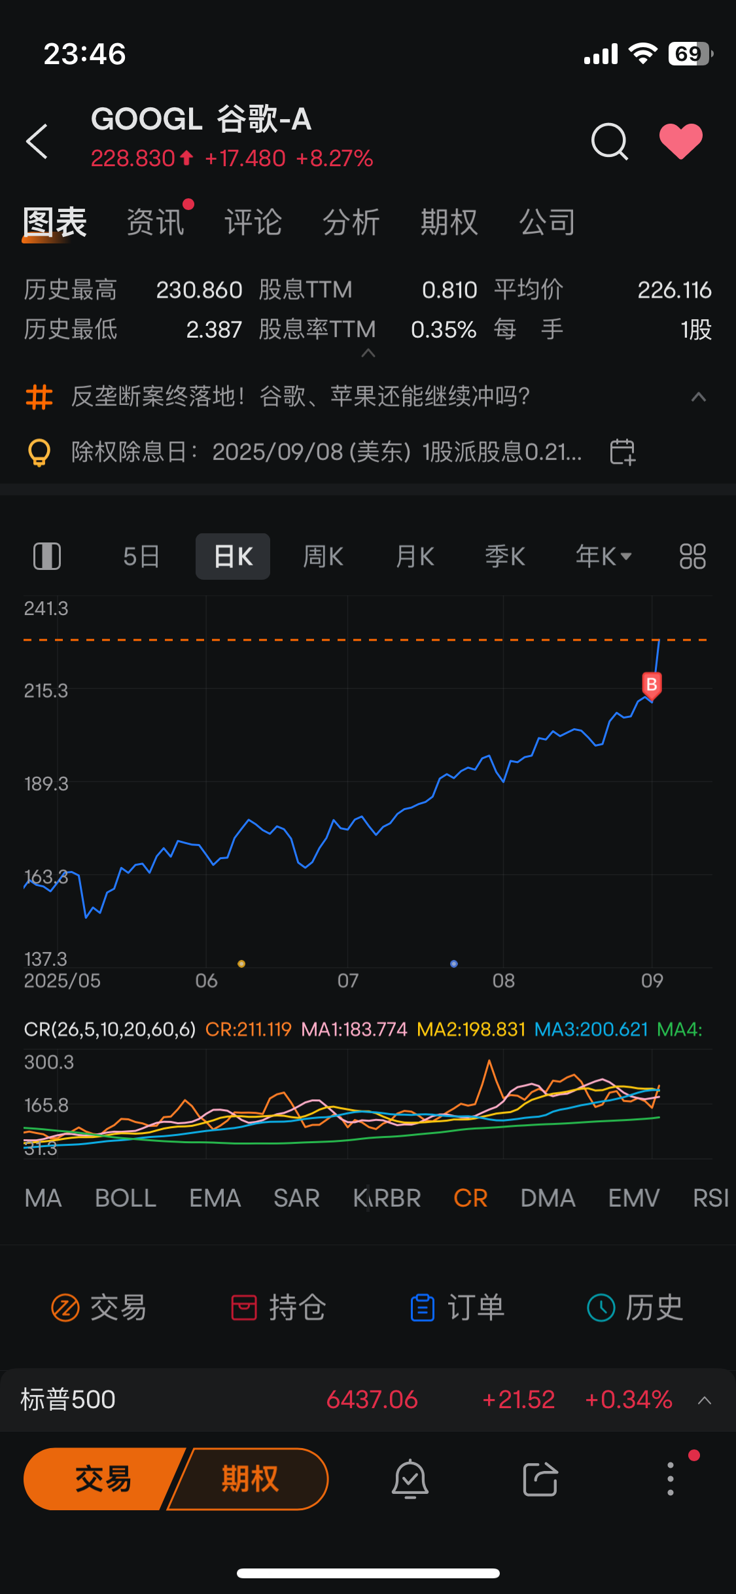Tap the orange hashtag topic icon
Image resolution: width=736 pixels, height=1594 pixels.
(39, 397)
